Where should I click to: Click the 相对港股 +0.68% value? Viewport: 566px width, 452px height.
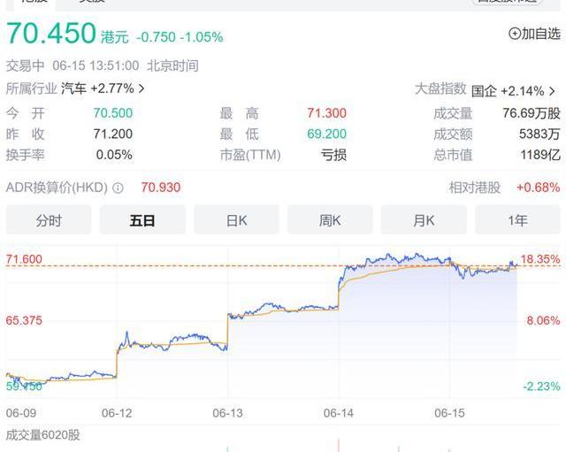(538, 188)
